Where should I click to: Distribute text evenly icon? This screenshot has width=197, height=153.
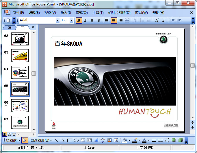127,20
